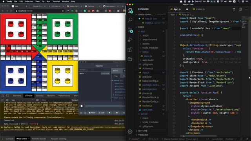Open the Manage gear in VS Code
This screenshot has width=251, height=141.
130,132
